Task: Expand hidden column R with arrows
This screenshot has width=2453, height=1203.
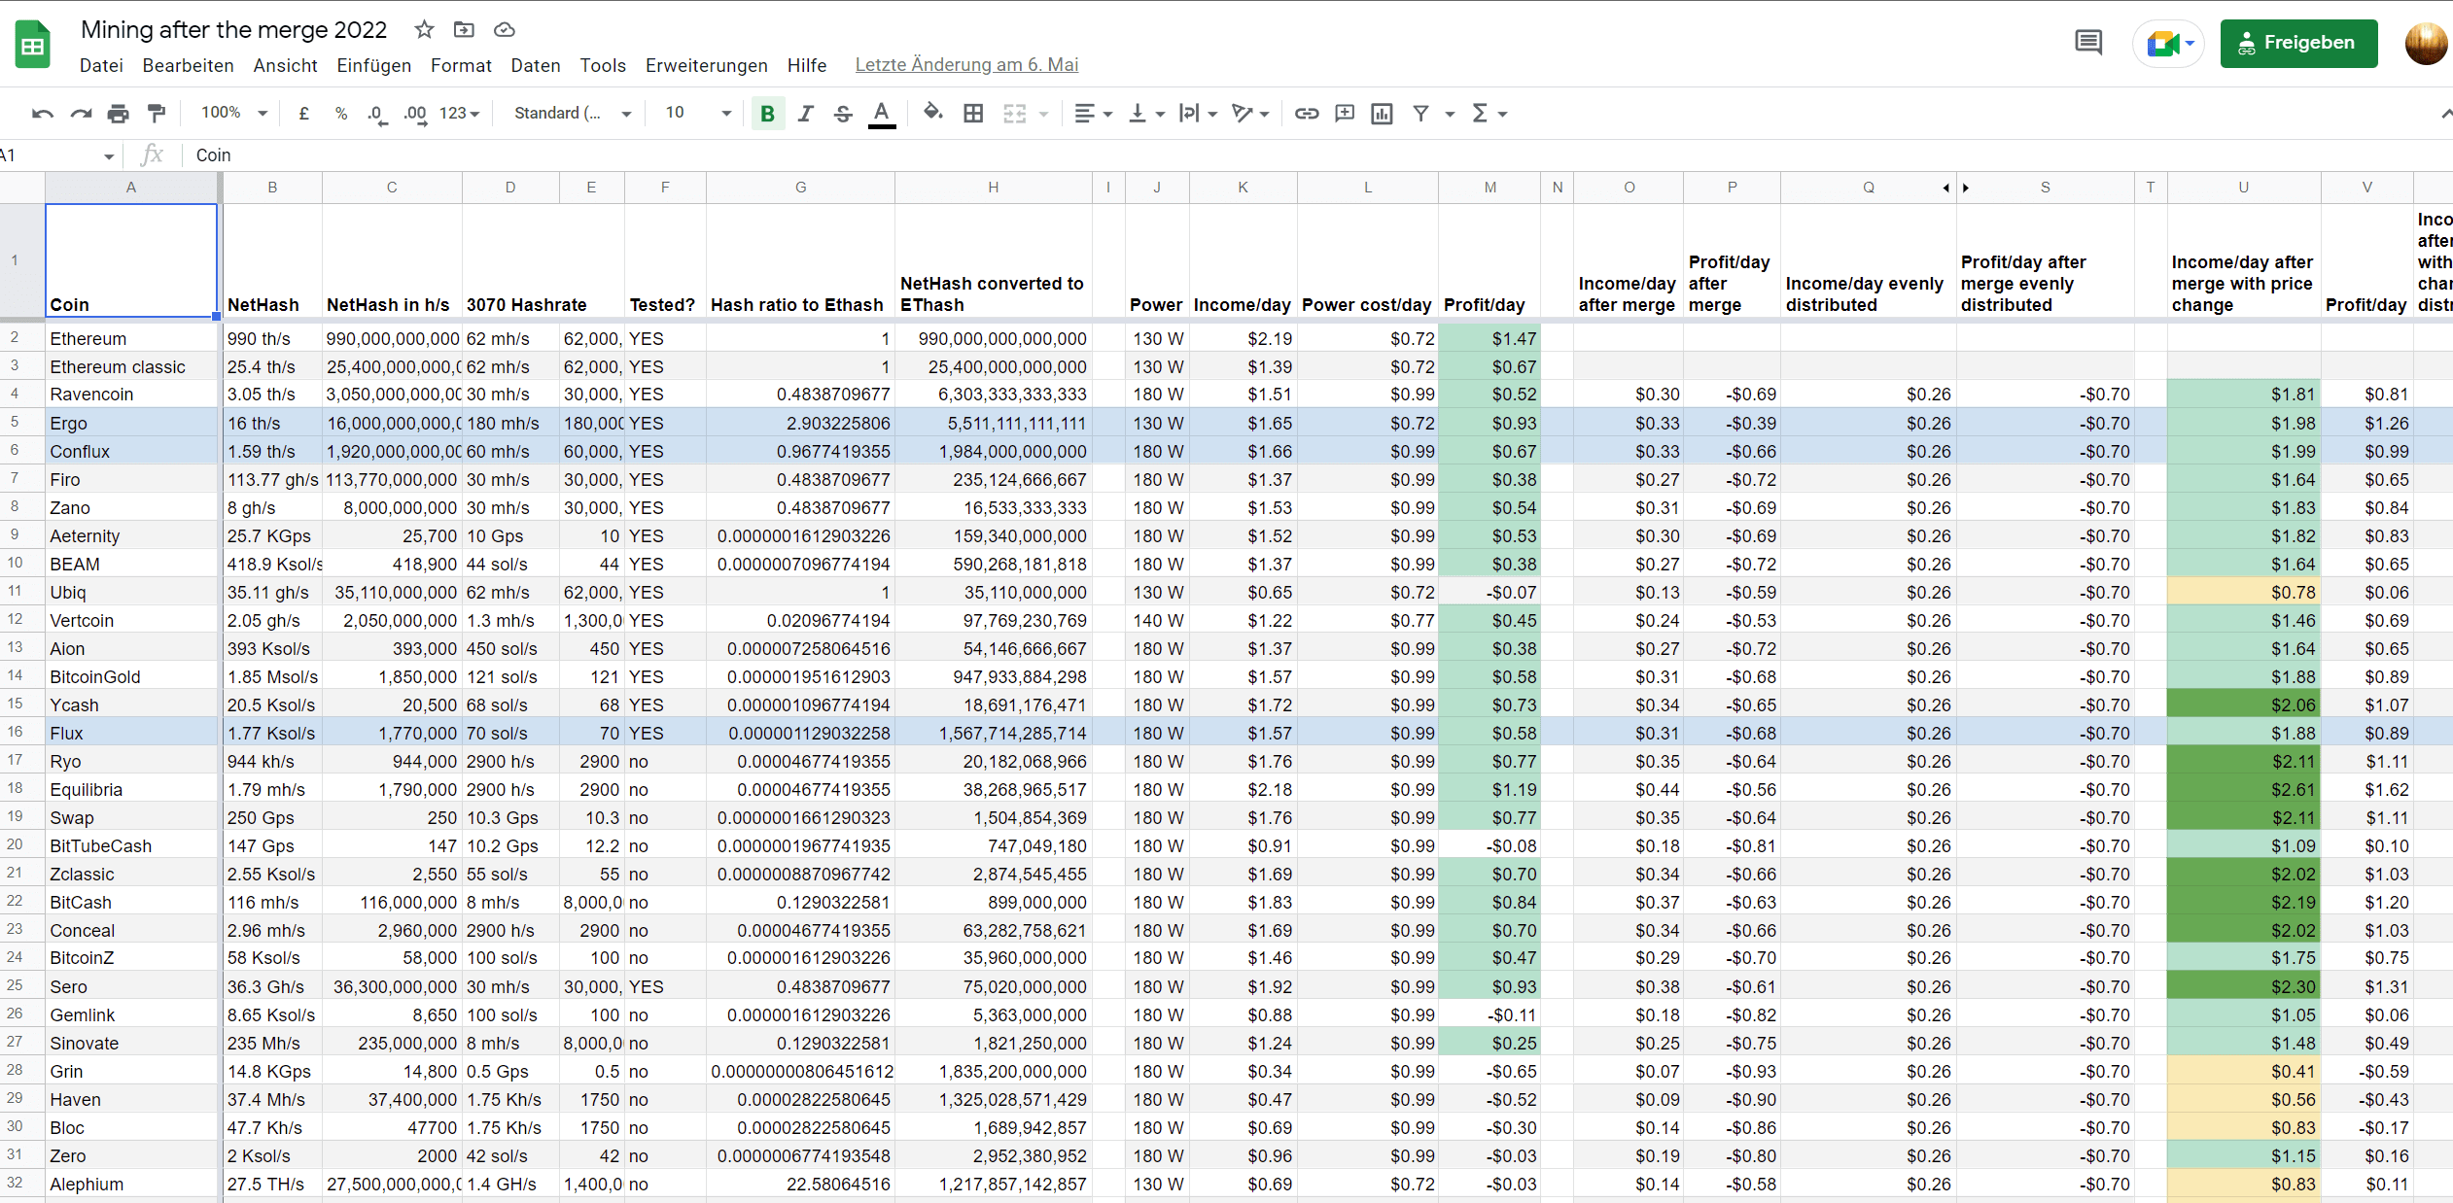Action: 1956,188
